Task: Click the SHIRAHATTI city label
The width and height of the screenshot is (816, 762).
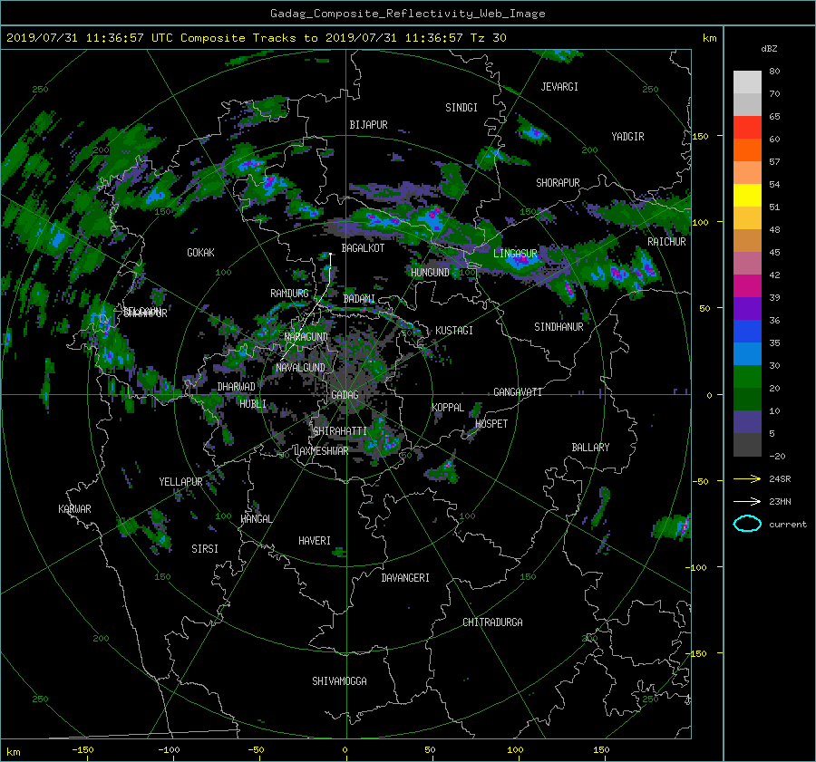Action: click(x=339, y=431)
